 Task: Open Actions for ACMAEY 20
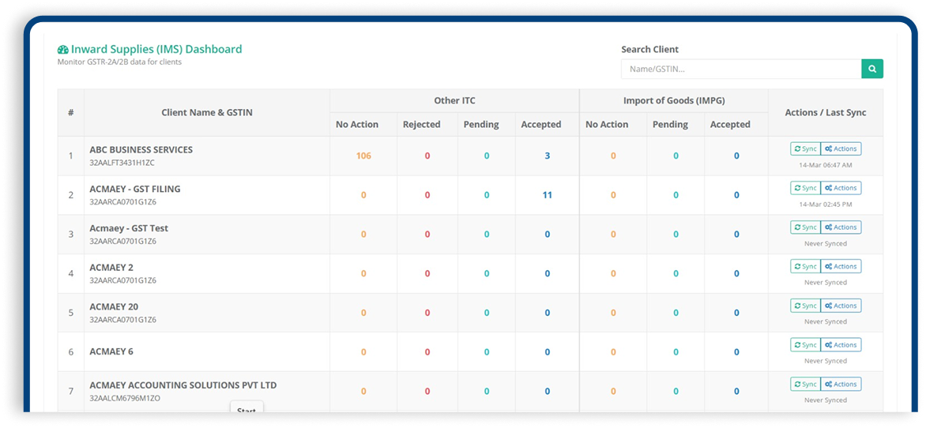point(841,306)
